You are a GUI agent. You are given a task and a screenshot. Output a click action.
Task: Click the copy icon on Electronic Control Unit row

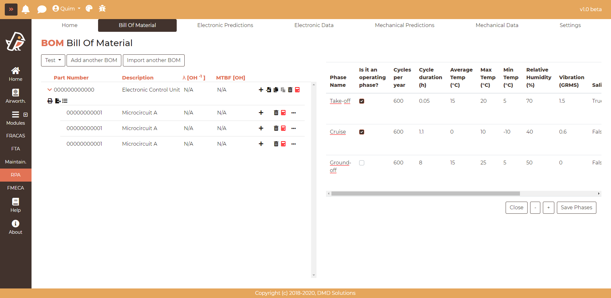276,90
